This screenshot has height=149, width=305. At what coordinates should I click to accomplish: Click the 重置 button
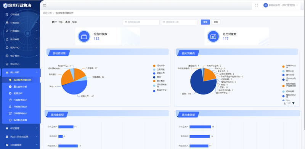(x=216, y=22)
